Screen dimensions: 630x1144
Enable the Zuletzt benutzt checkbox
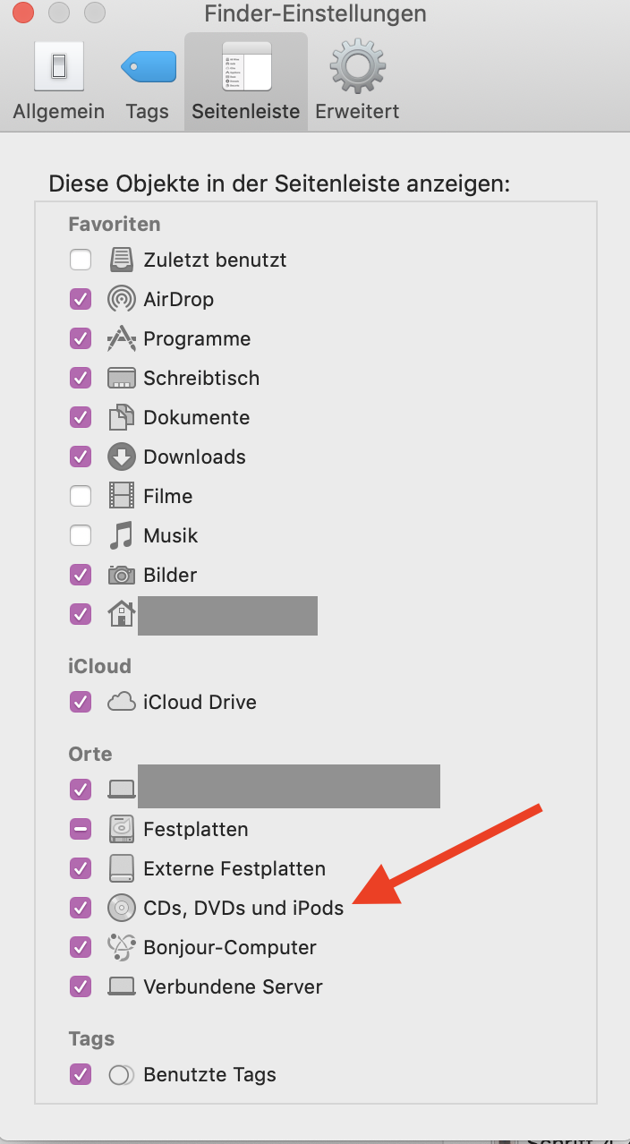click(x=81, y=260)
